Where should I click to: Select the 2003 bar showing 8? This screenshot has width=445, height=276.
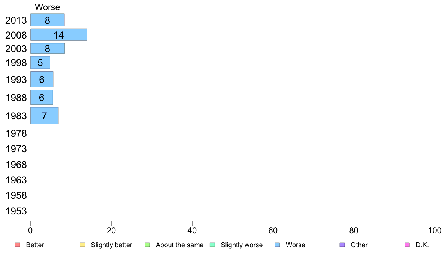pos(48,48)
